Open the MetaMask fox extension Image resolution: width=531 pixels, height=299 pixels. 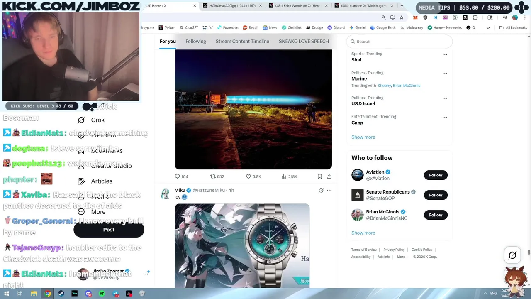click(x=415, y=17)
